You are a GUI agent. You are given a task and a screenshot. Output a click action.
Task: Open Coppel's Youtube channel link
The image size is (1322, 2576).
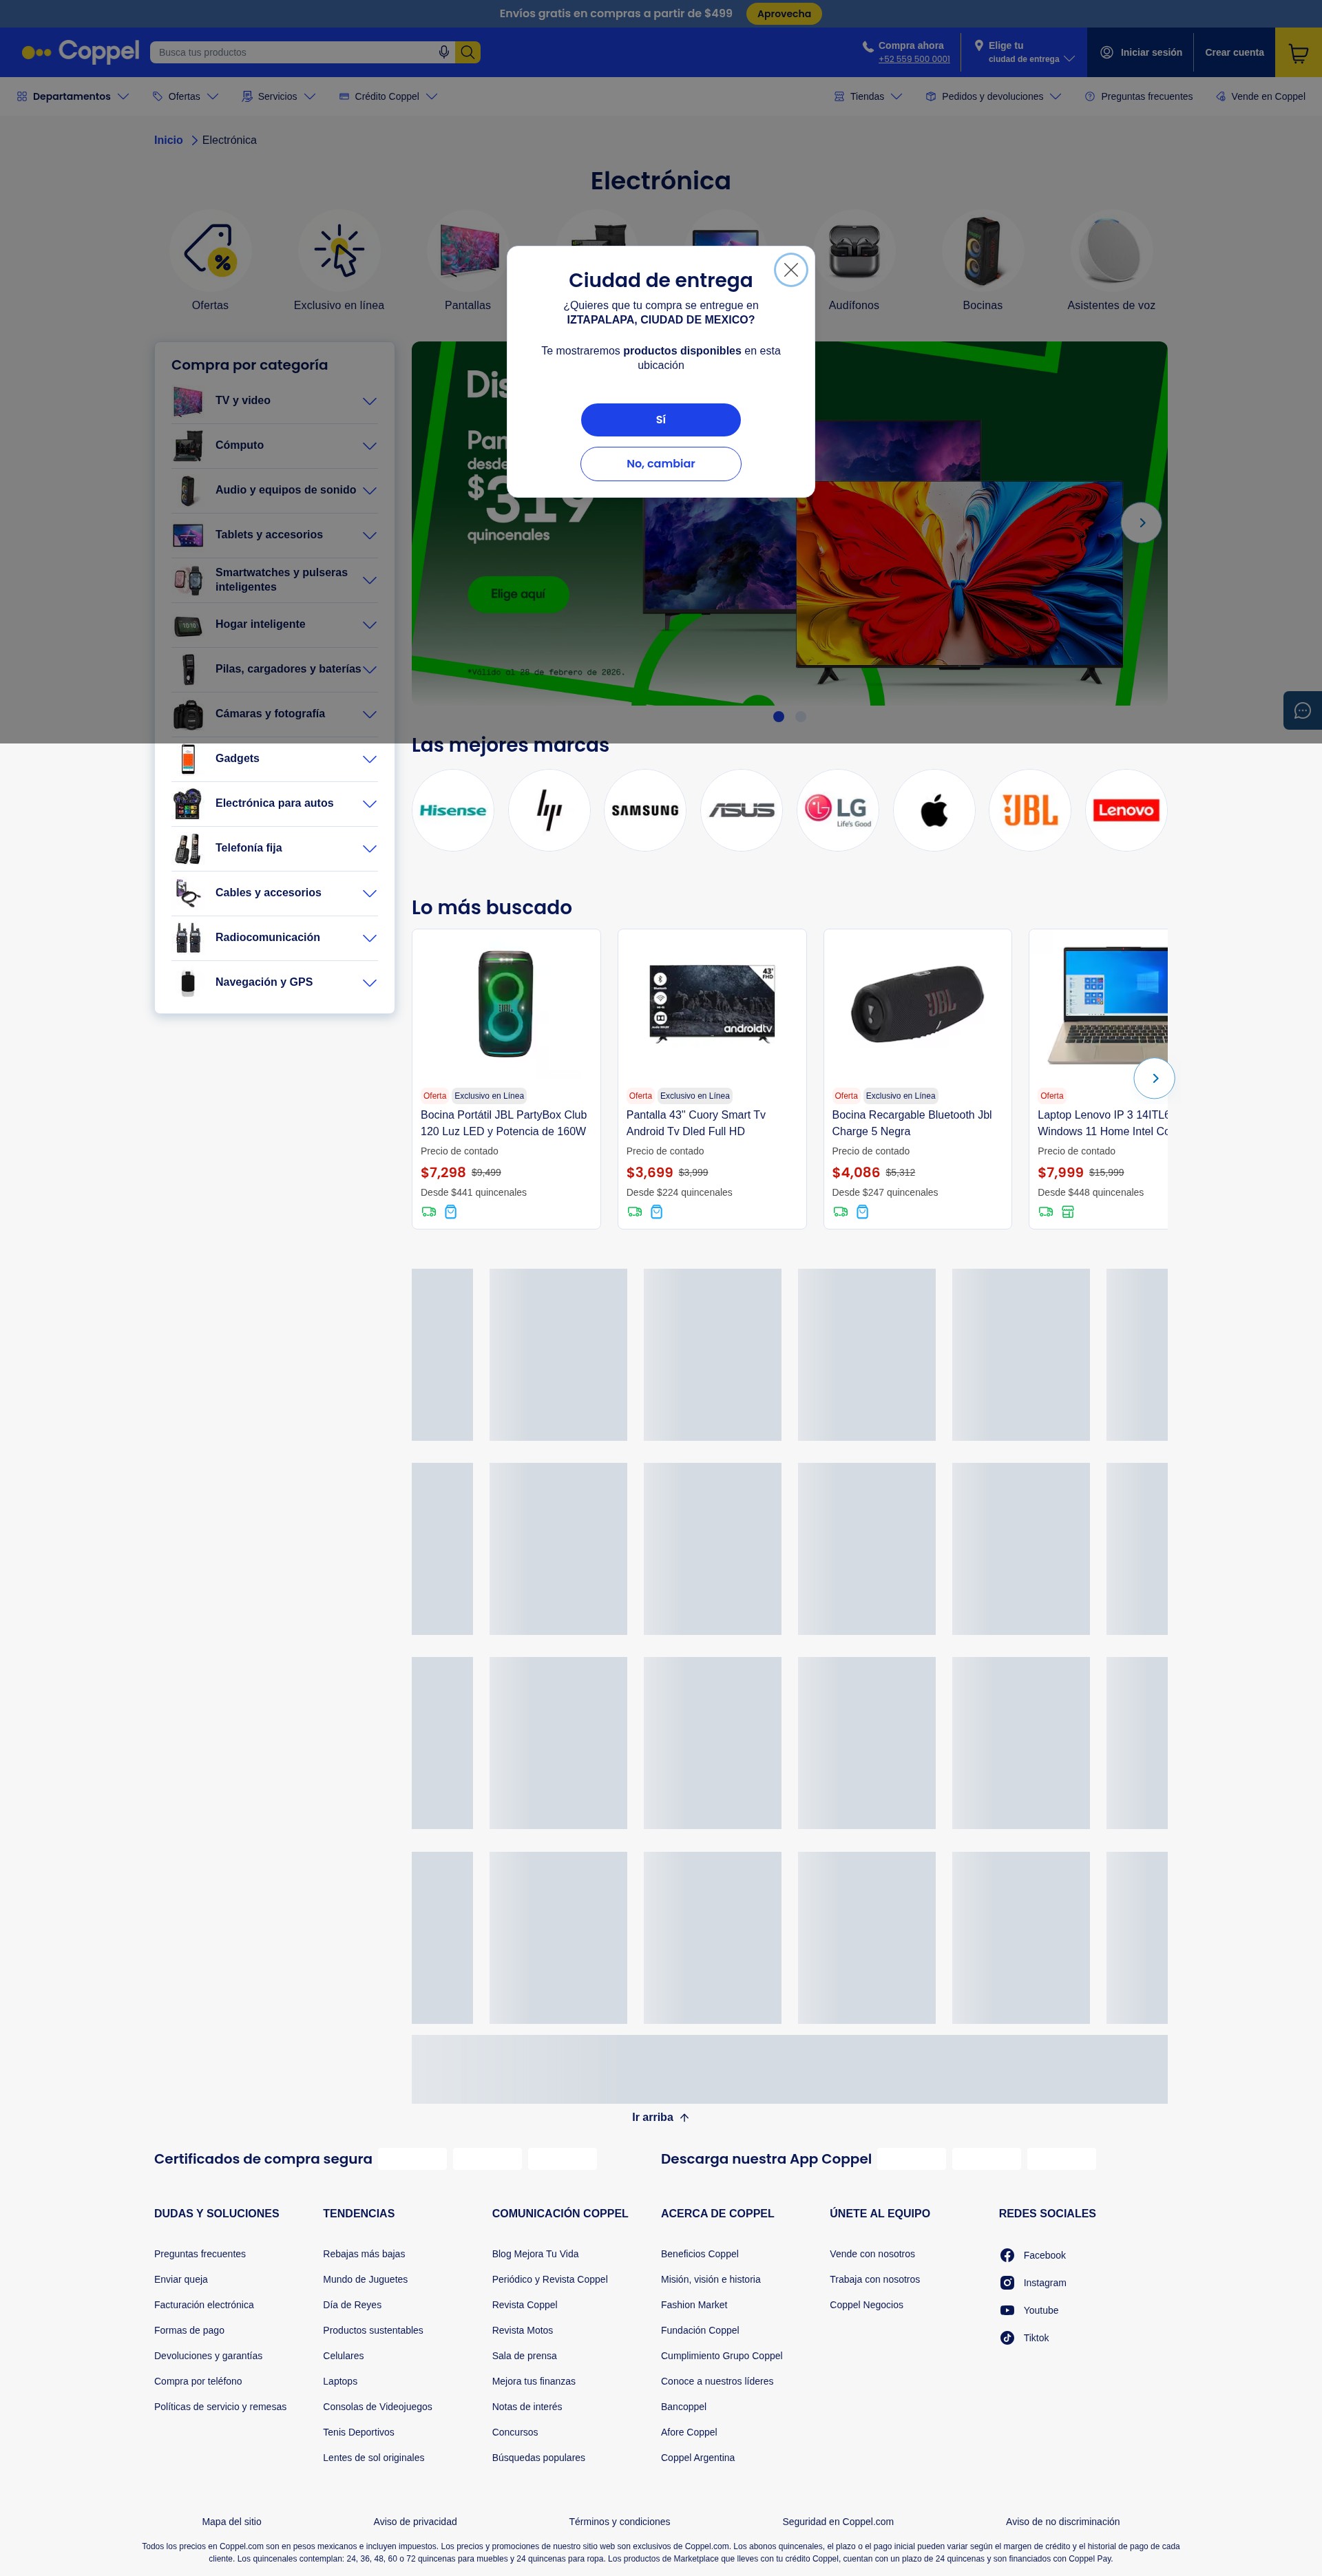coord(1029,2310)
